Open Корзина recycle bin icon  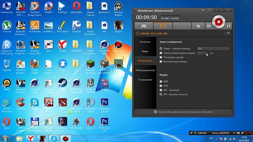coord(7,65)
